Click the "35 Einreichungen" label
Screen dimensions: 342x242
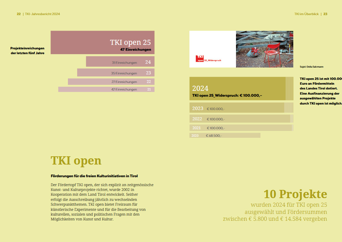[124, 73]
